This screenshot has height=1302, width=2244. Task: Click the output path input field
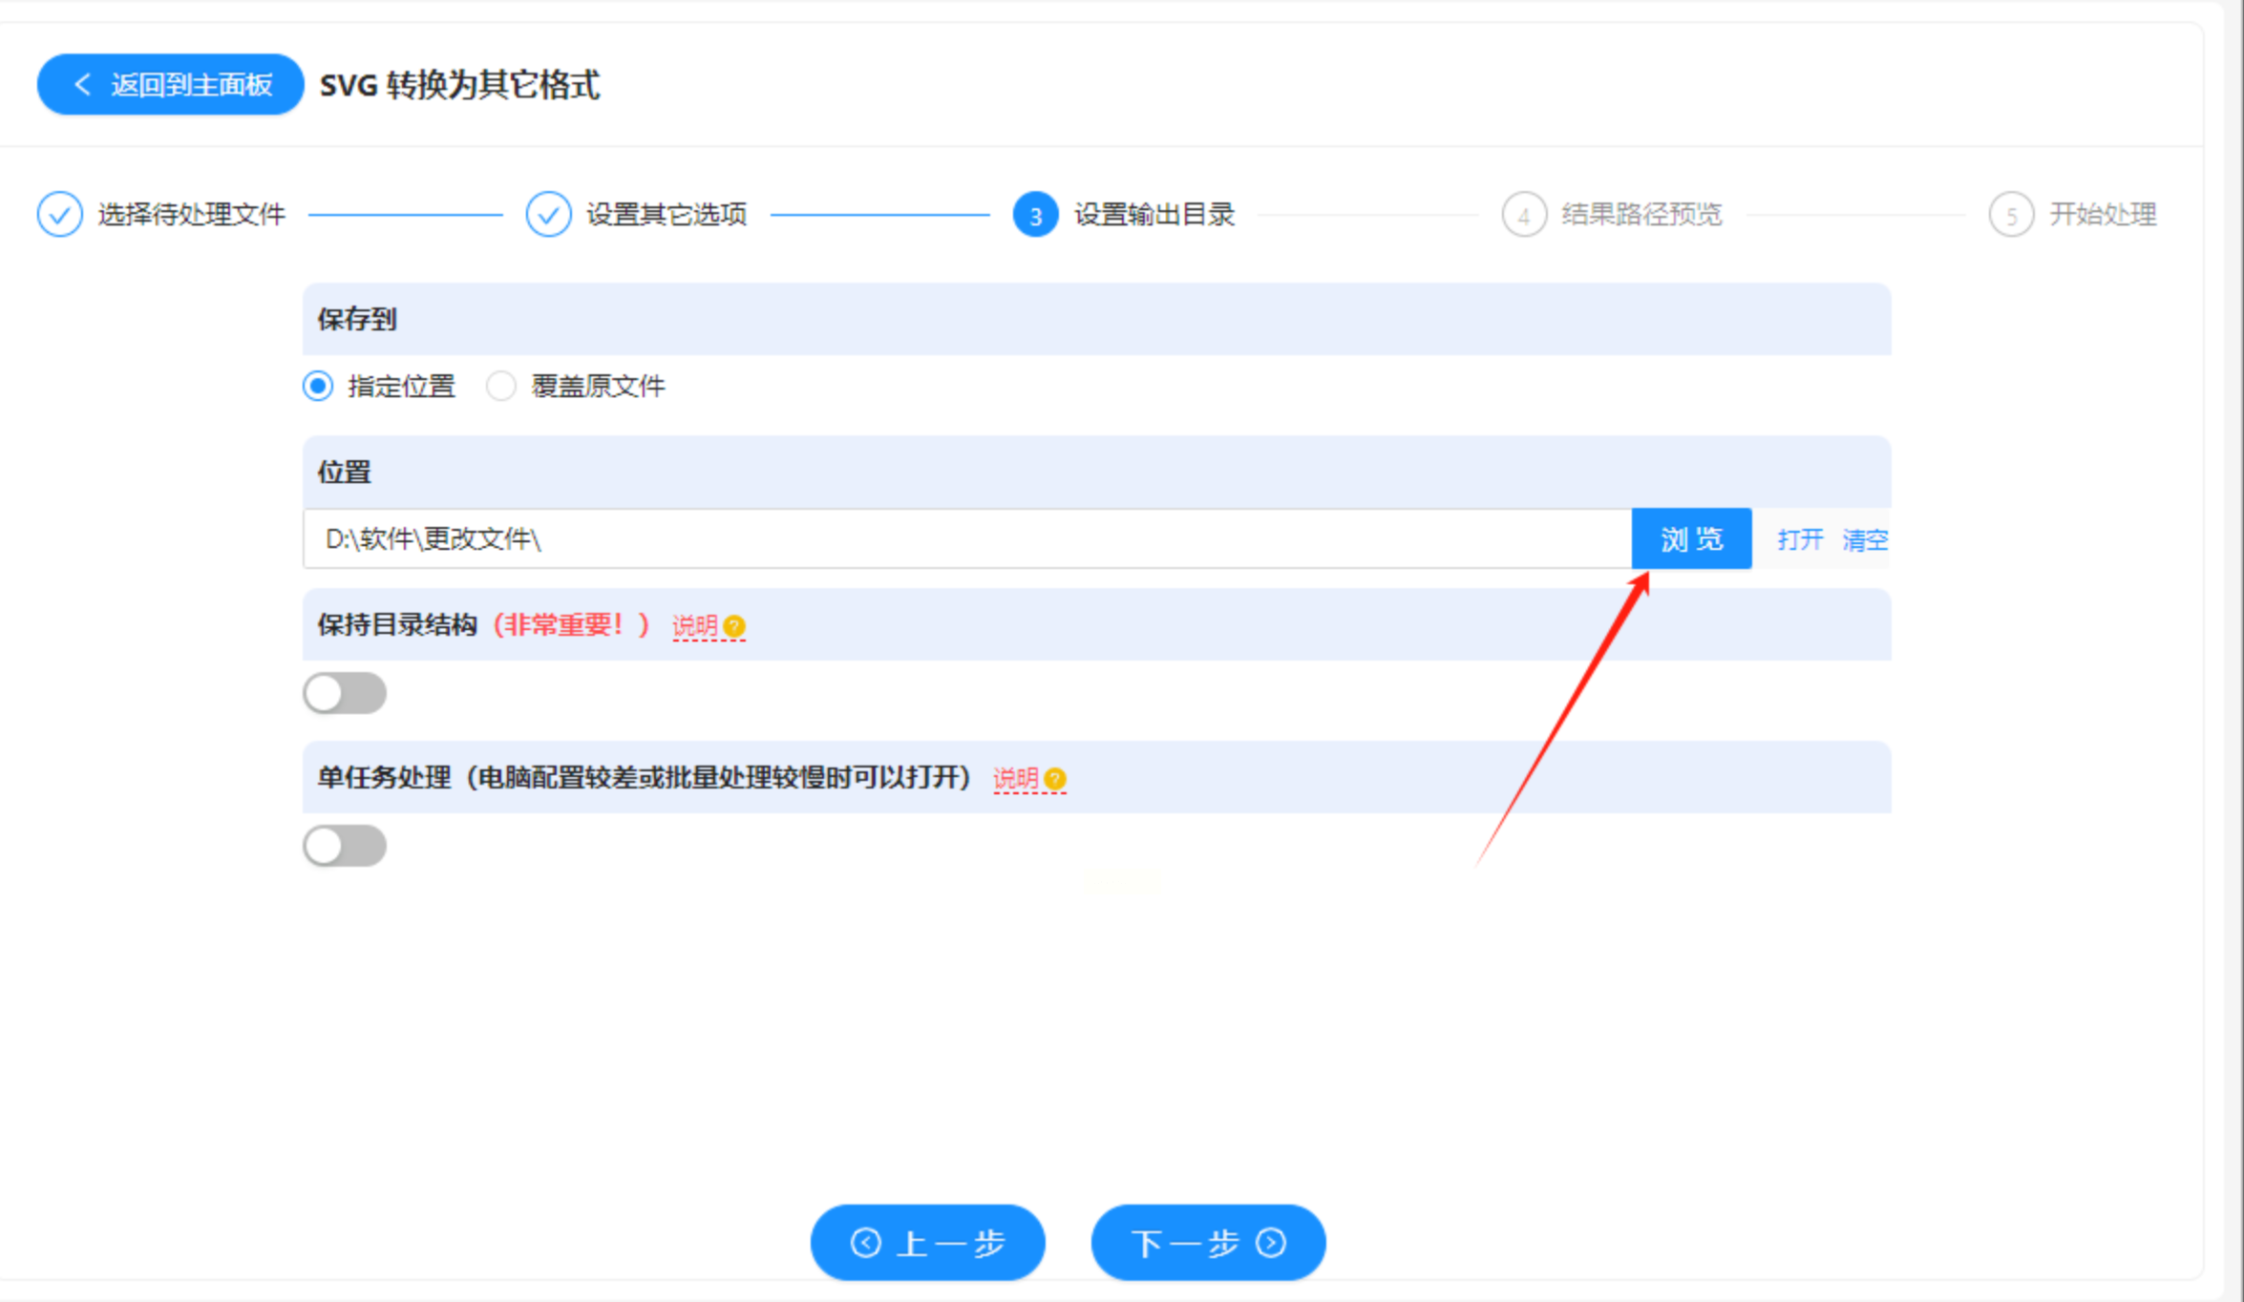pos(966,539)
